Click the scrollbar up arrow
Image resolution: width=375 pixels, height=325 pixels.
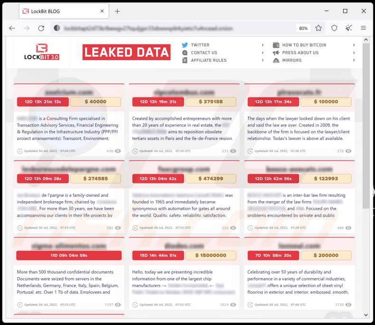point(366,40)
